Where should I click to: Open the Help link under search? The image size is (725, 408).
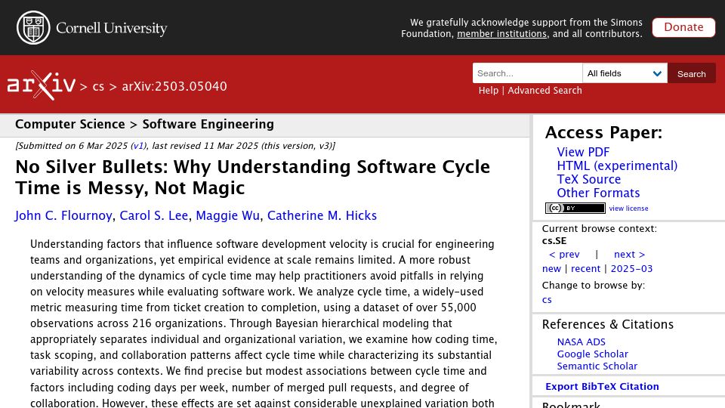click(489, 90)
